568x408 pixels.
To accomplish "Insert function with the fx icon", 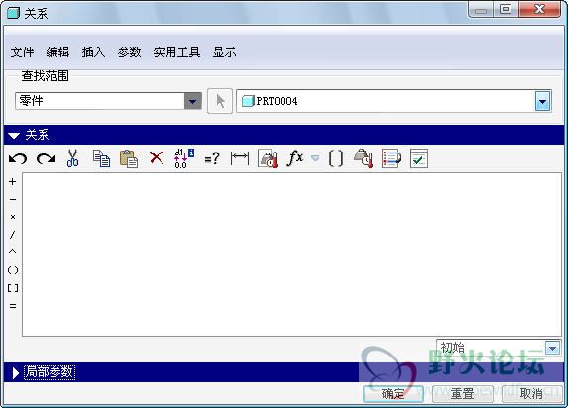I will [295, 158].
